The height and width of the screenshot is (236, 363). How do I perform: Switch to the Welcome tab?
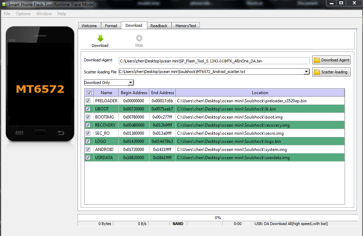[x=90, y=26]
